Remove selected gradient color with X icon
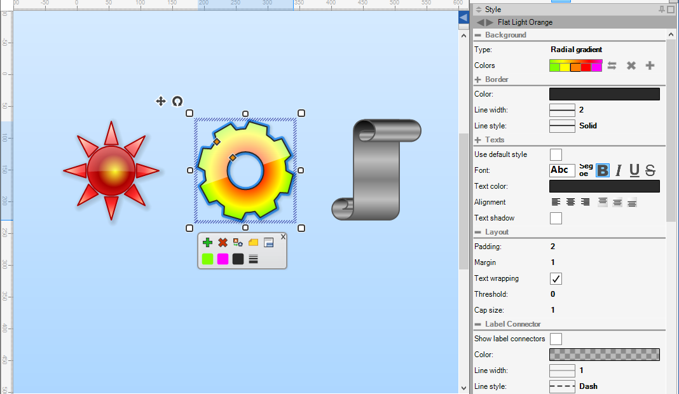 coord(631,65)
